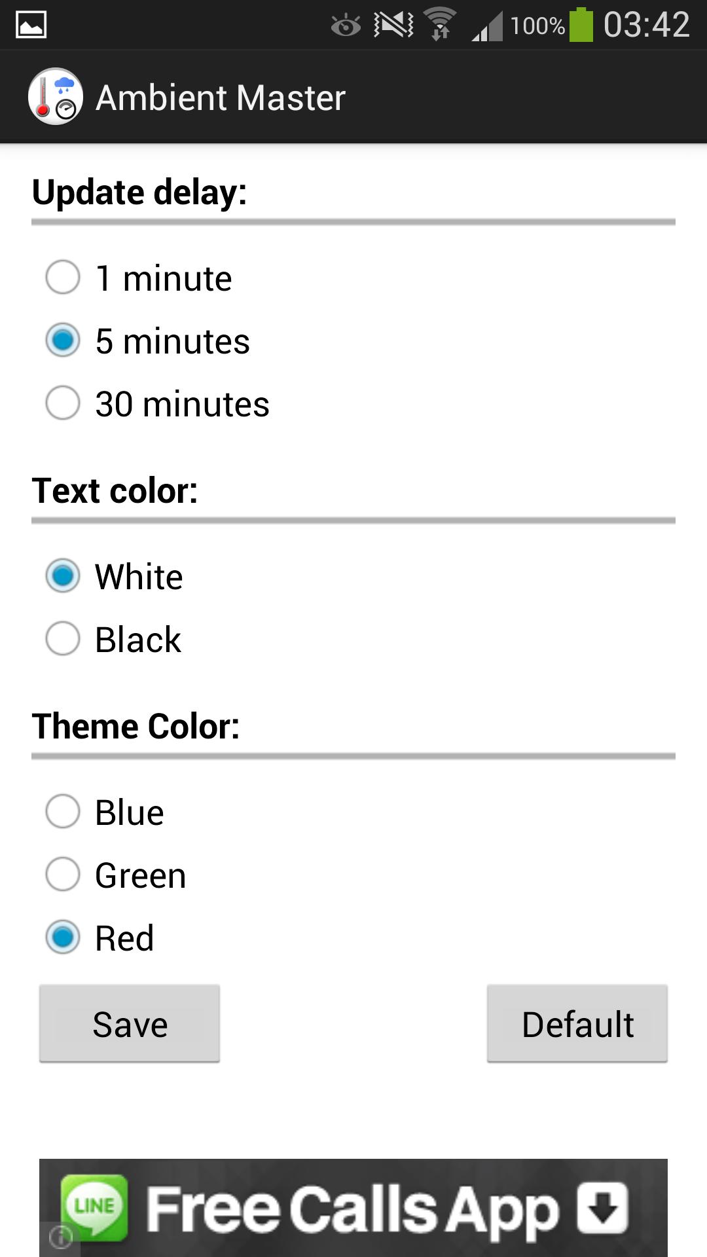Choose Green theme color

click(63, 875)
